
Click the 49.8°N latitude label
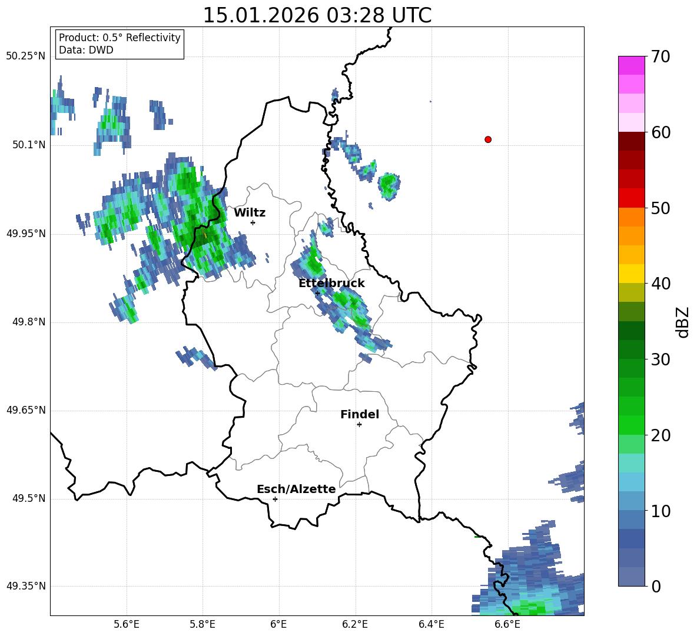(29, 322)
